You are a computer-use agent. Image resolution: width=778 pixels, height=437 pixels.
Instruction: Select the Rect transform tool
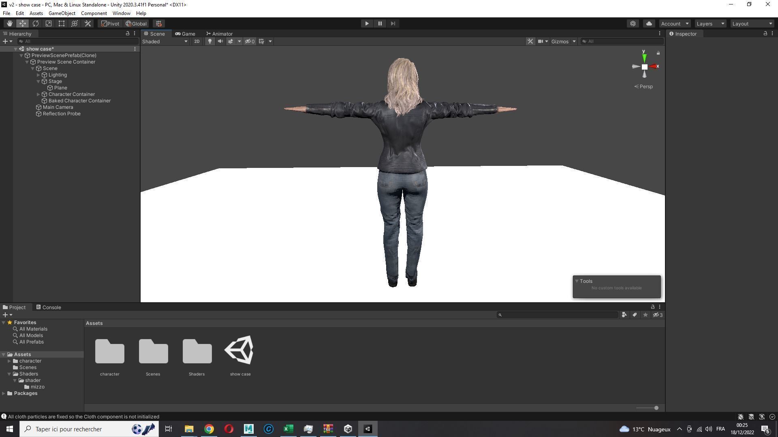tap(62, 23)
